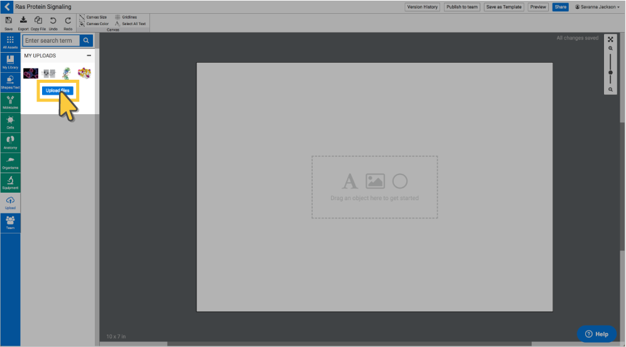Click the blue Share button
Screen dimensions: 626x347
coord(561,7)
